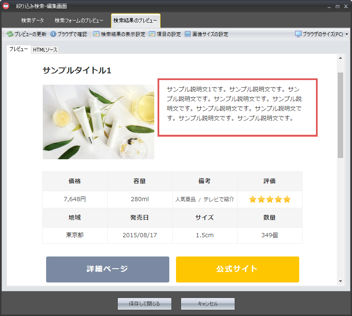Click the yellow 公式サイト button
Viewport: 352px width, 316px height.
[x=237, y=269]
